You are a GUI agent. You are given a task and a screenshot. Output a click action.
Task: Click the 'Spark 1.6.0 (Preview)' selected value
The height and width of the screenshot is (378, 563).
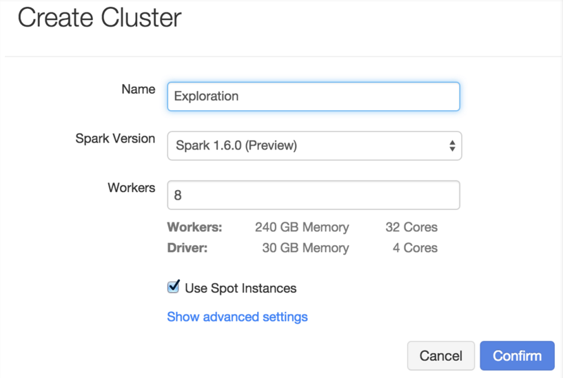236,146
